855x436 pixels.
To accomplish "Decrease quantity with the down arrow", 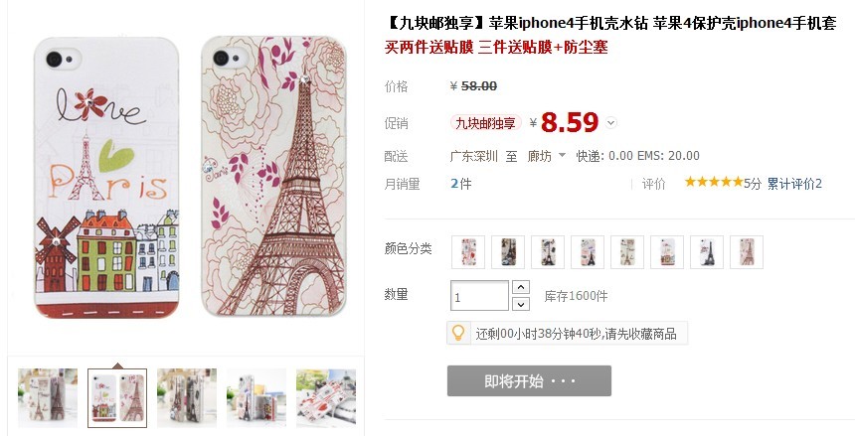I will click(521, 304).
